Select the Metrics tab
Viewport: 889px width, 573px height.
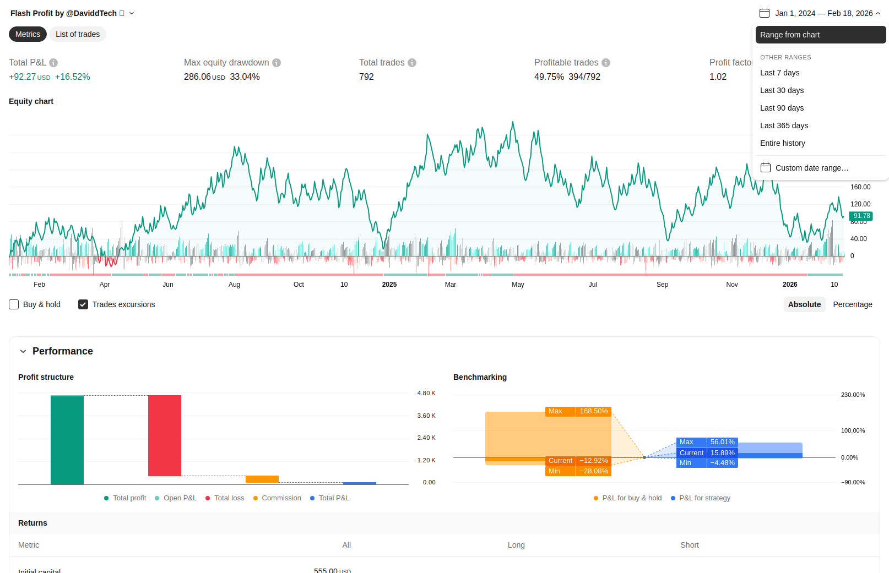coord(28,34)
